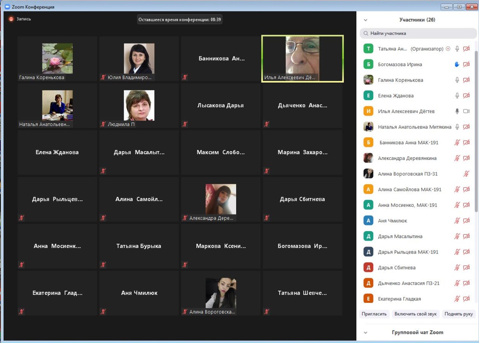Image resolution: width=479 pixels, height=343 pixels.
Task: Click the muted mic icon on Банникова Ан... video tile
Action: (185, 77)
